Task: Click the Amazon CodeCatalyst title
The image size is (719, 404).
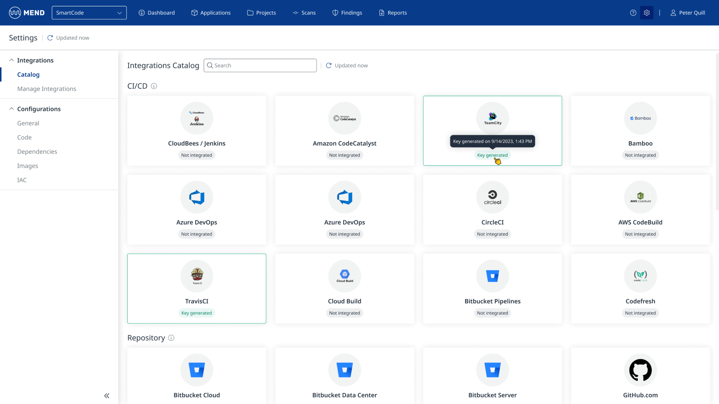Action: pos(344,143)
